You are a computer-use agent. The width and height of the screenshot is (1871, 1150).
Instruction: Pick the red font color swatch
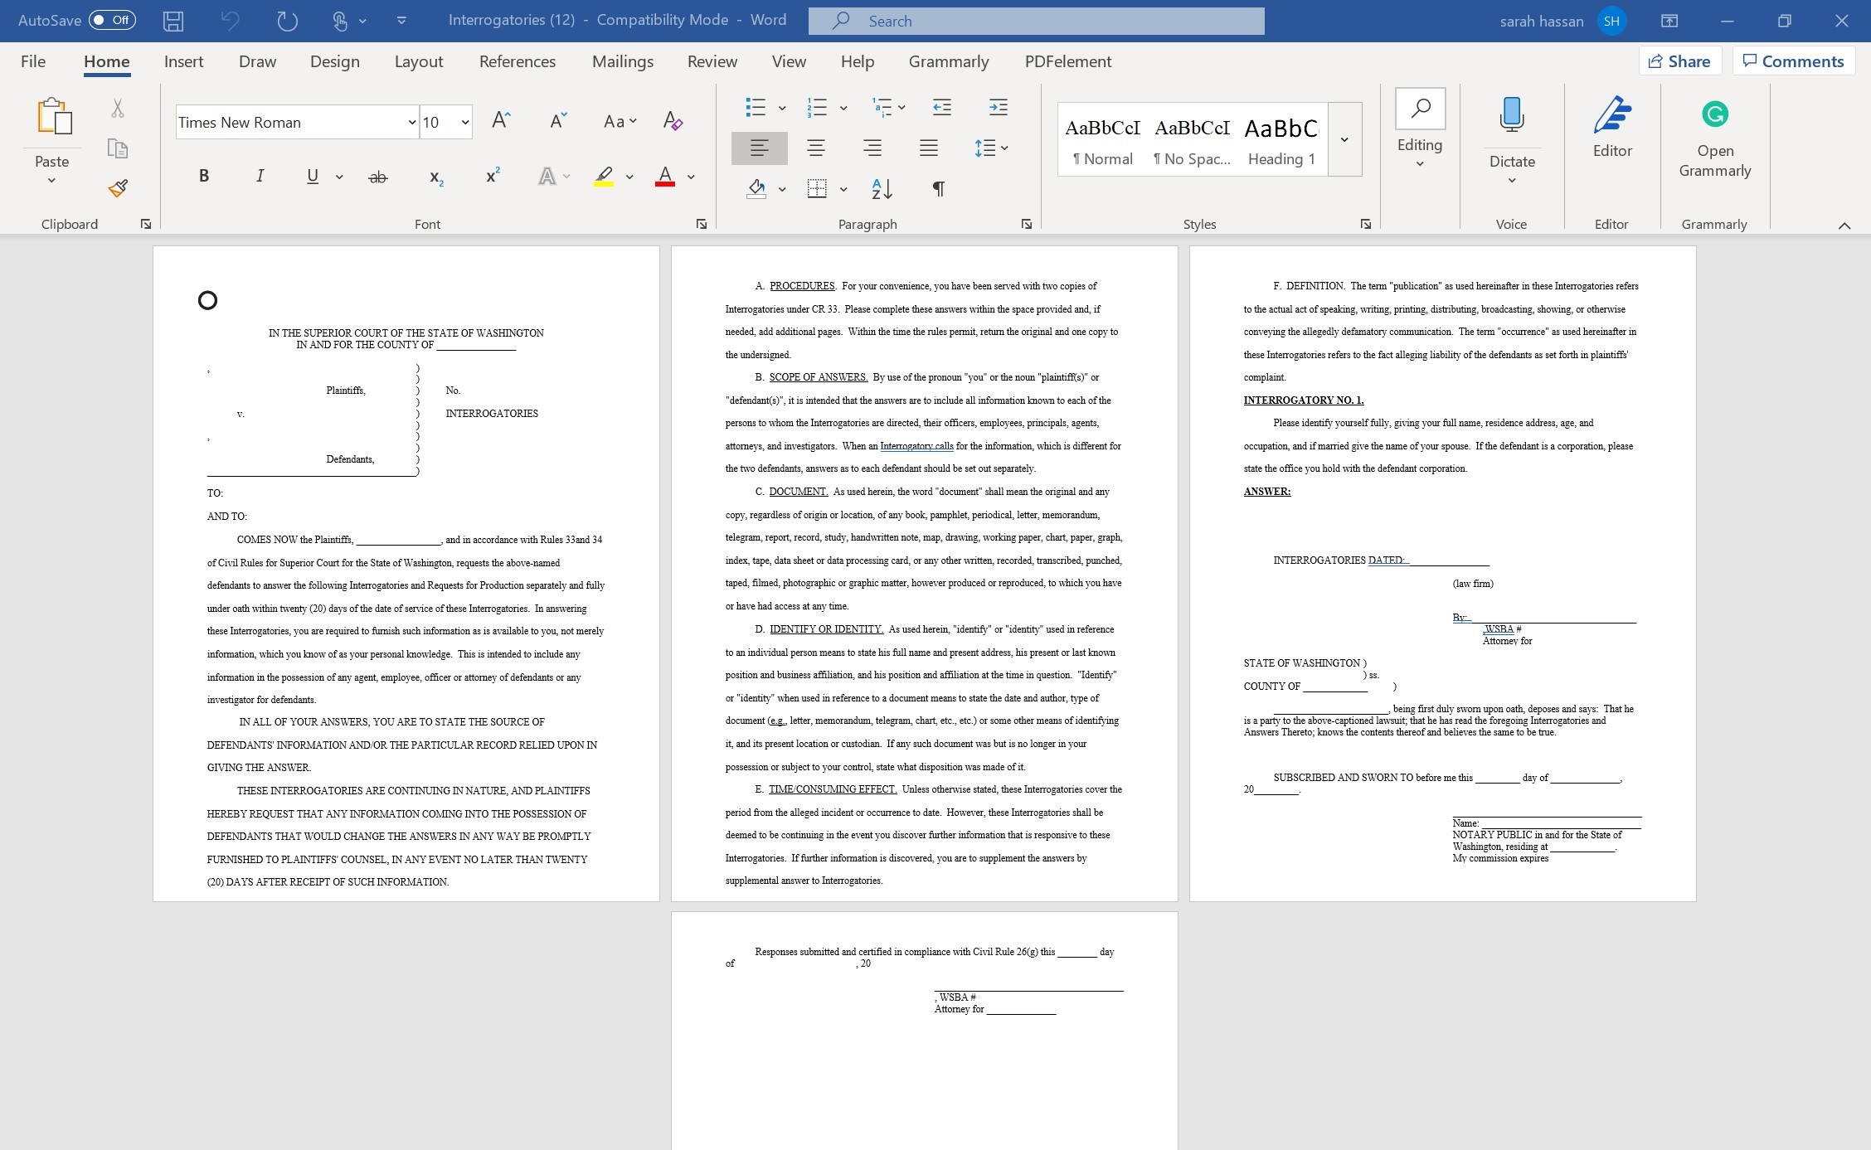click(664, 175)
